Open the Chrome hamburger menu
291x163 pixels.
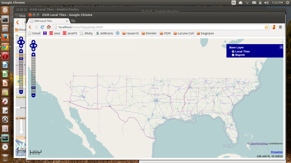pyautogui.click(x=281, y=27)
